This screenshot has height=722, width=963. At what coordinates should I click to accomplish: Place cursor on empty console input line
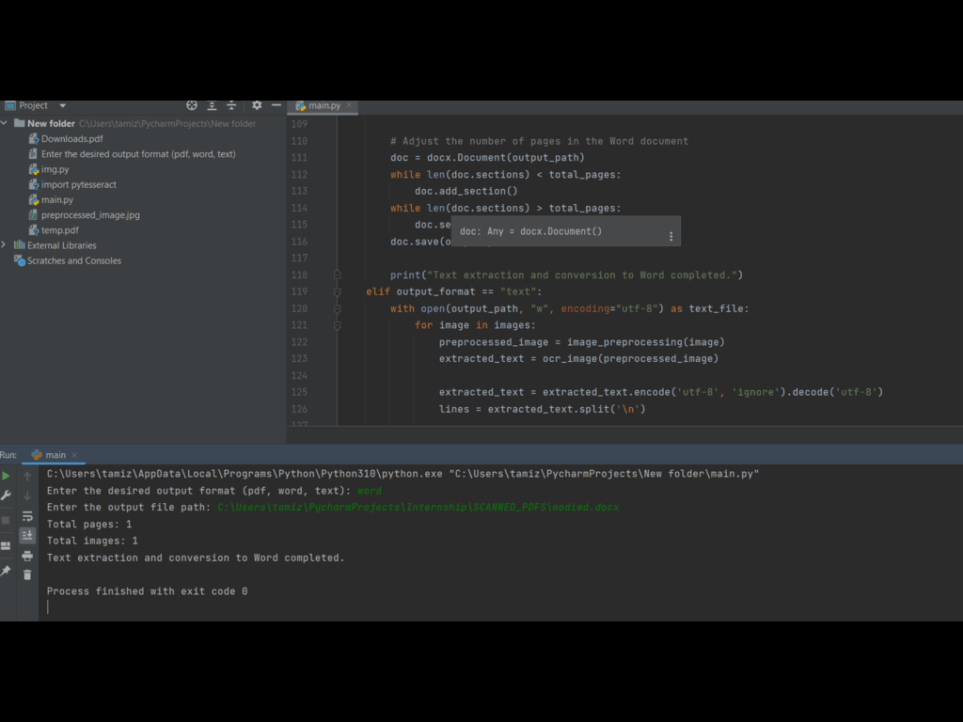click(48, 607)
